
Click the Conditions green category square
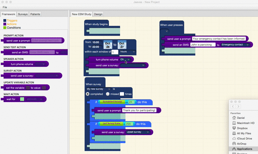point(5,28)
